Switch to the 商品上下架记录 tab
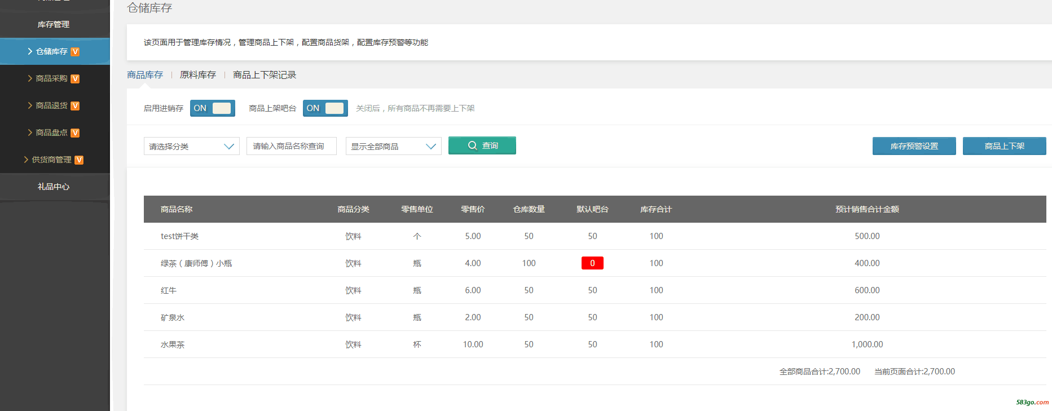The width and height of the screenshot is (1052, 411). [264, 75]
